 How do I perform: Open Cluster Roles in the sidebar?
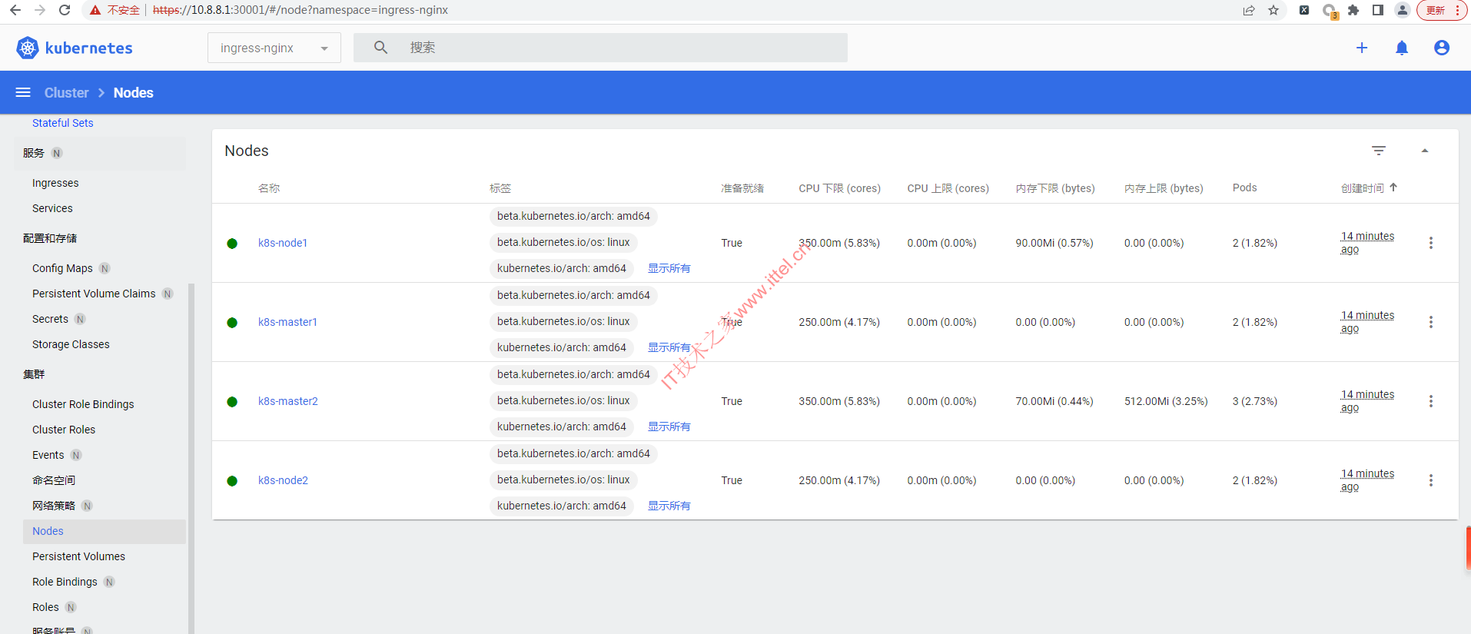[x=64, y=430]
